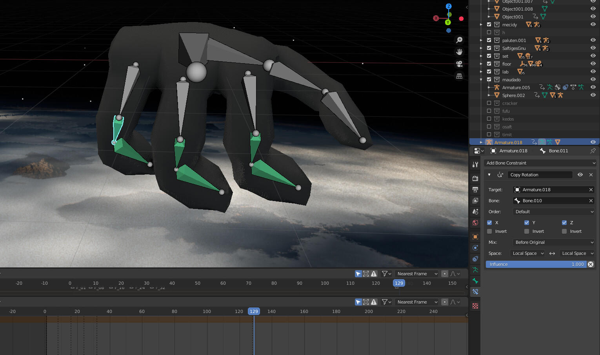The height and width of the screenshot is (355, 600).
Task: Open the Bone properties tab (green bone)
Action: 475,281
